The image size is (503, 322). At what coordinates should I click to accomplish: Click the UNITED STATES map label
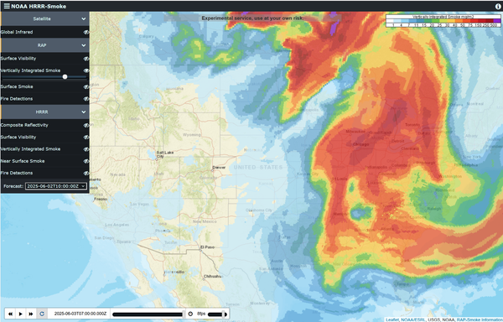coord(258,167)
